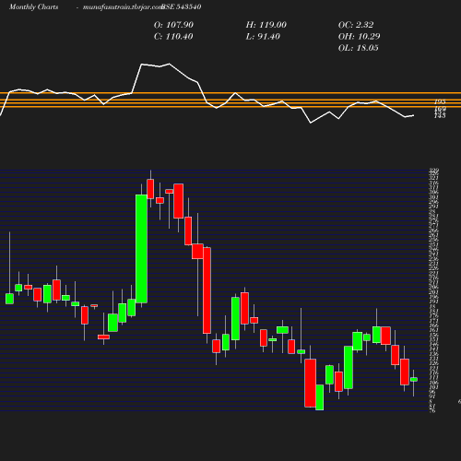
Task: Click the "OH: 10.29" reading
Action: pyautogui.click(x=359, y=37)
